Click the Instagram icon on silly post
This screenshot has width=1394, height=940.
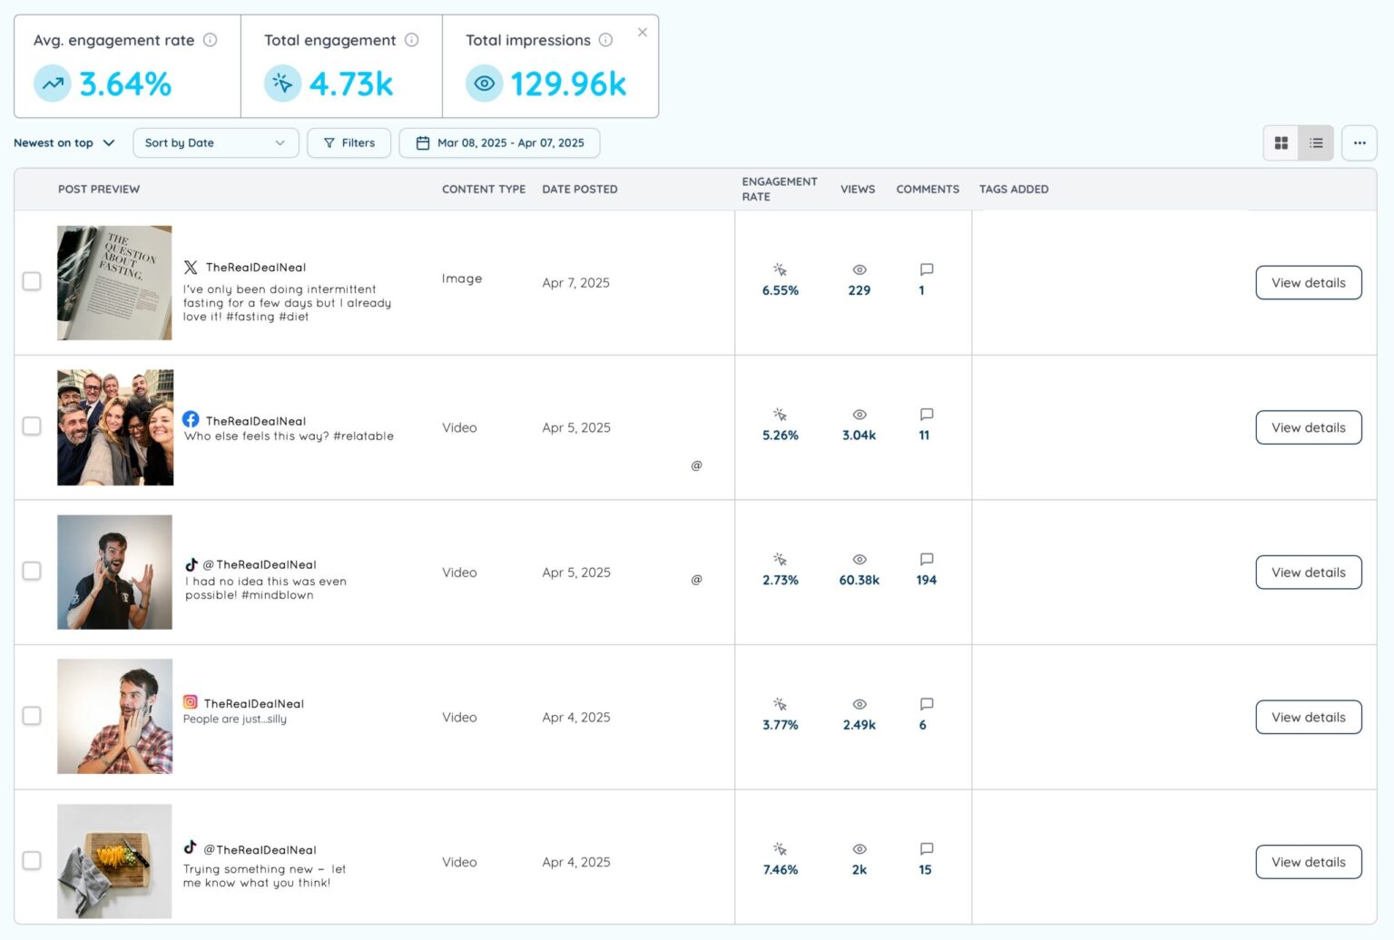coord(191,702)
